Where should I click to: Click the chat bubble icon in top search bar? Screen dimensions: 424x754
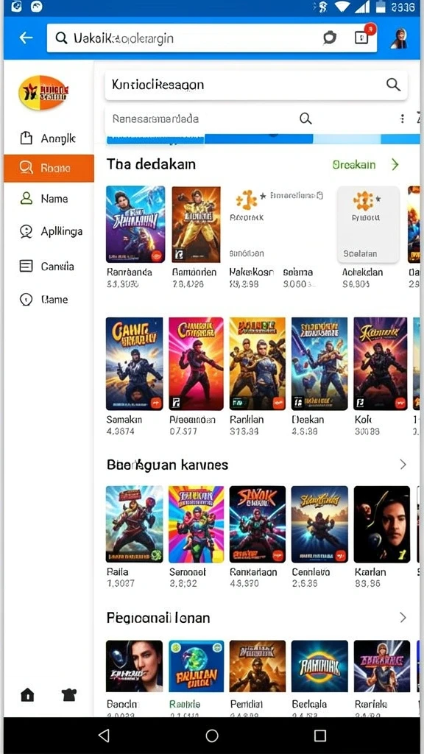[330, 38]
